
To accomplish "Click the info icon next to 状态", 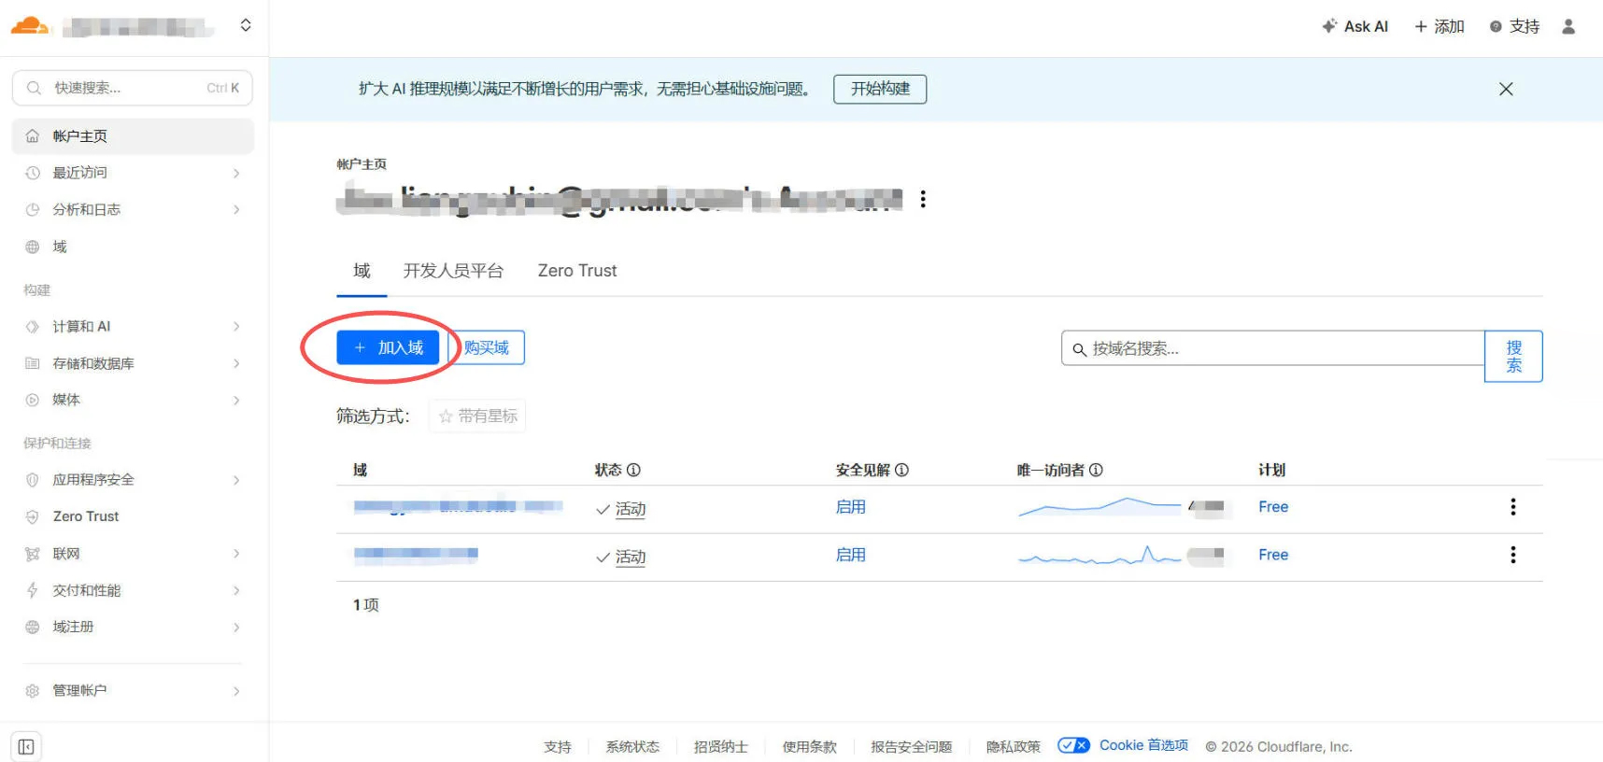I will click(x=633, y=470).
